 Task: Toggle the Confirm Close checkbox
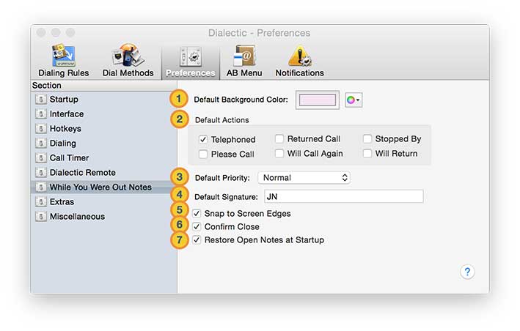coord(197,227)
